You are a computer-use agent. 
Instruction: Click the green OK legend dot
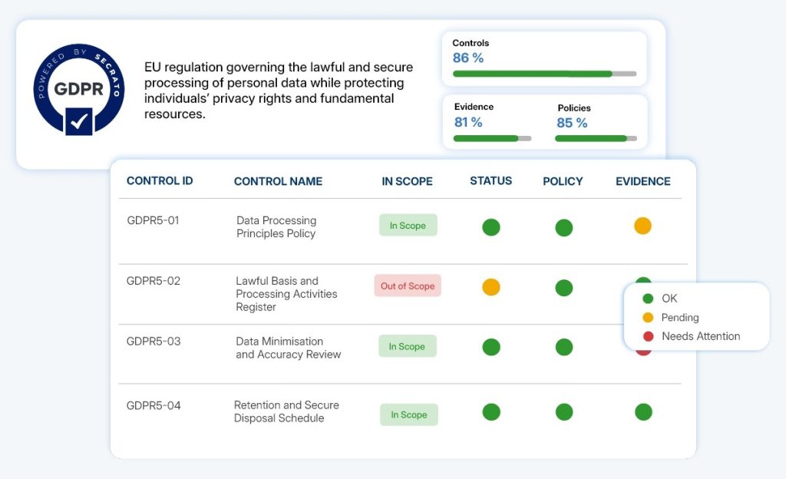pyautogui.click(x=648, y=299)
